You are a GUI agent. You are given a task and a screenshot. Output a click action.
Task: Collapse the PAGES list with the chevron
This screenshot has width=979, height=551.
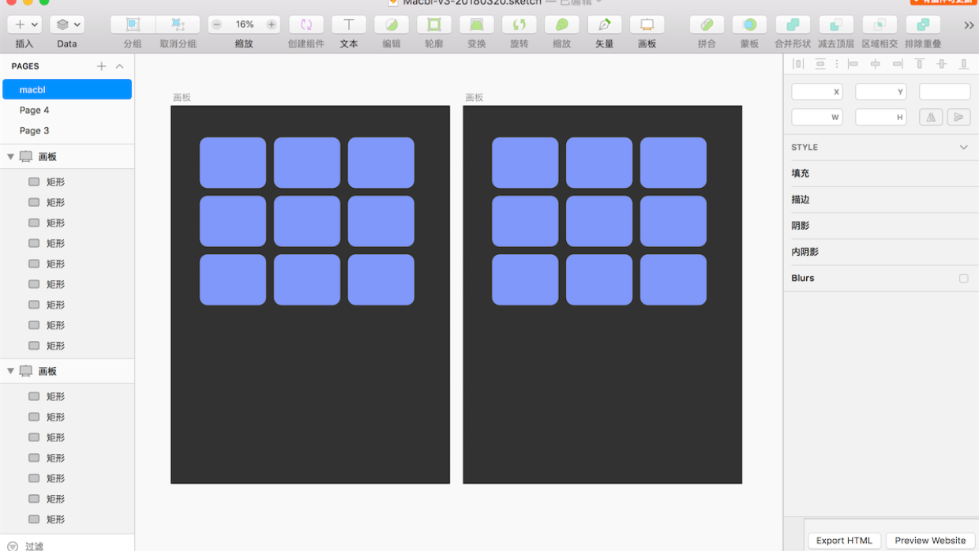120,66
